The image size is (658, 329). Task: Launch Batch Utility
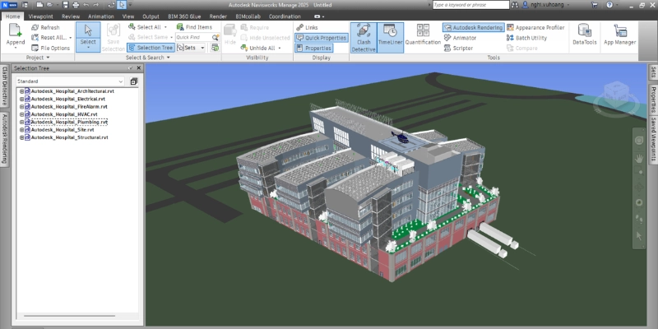526,38
